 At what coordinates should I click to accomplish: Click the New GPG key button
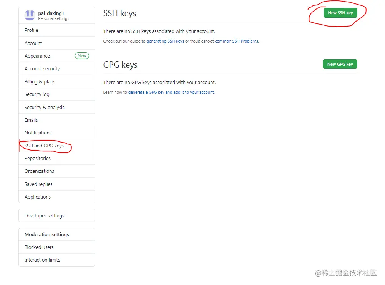click(x=340, y=64)
